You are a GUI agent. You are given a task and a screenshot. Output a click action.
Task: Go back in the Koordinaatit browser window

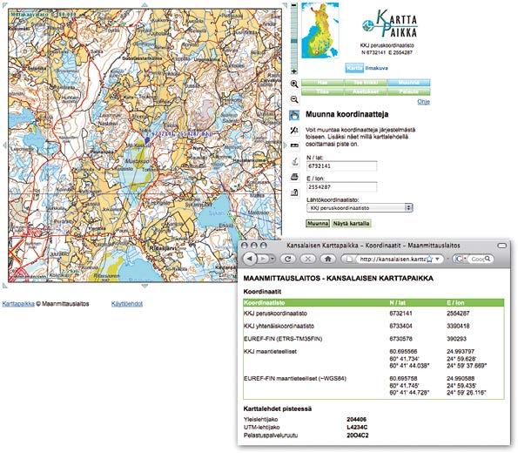tap(250, 259)
